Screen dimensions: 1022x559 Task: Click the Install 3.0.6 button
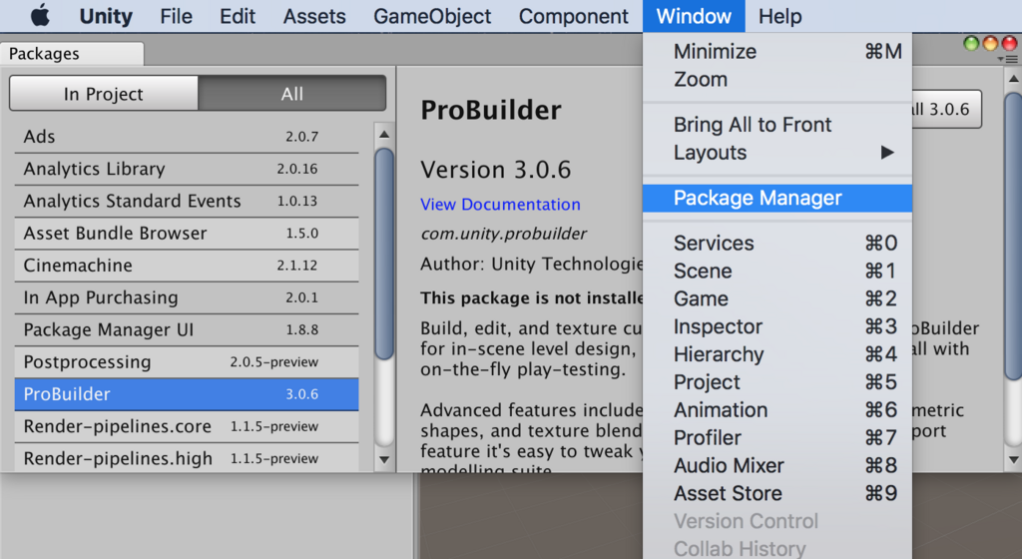click(x=946, y=109)
